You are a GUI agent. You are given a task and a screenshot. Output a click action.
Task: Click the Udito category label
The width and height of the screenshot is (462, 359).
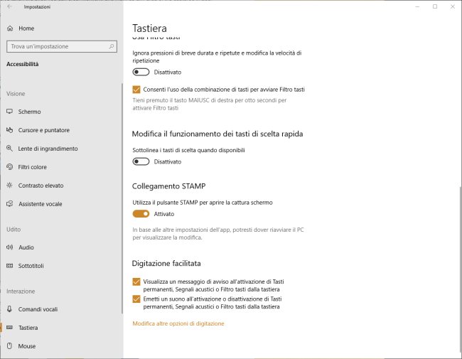14,230
